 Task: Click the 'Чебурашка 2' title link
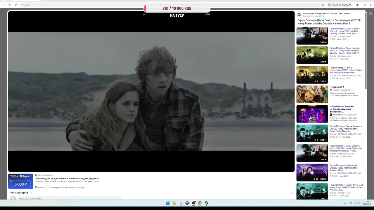click(337, 87)
